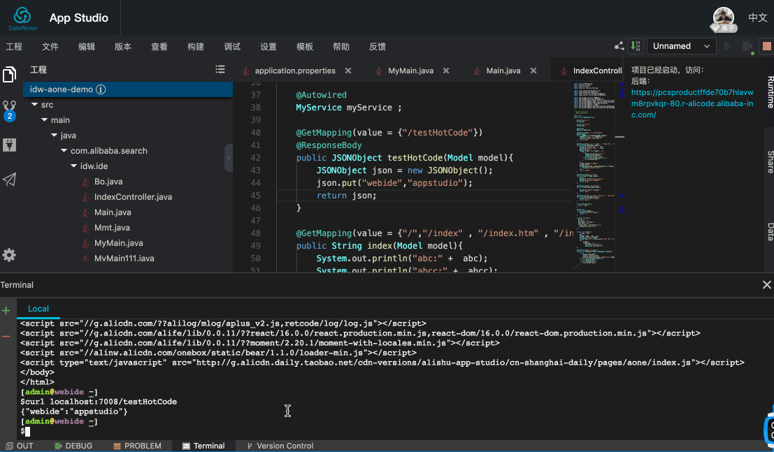Collapse the idw.ide package
The height and width of the screenshot is (452, 774).
tap(74, 166)
